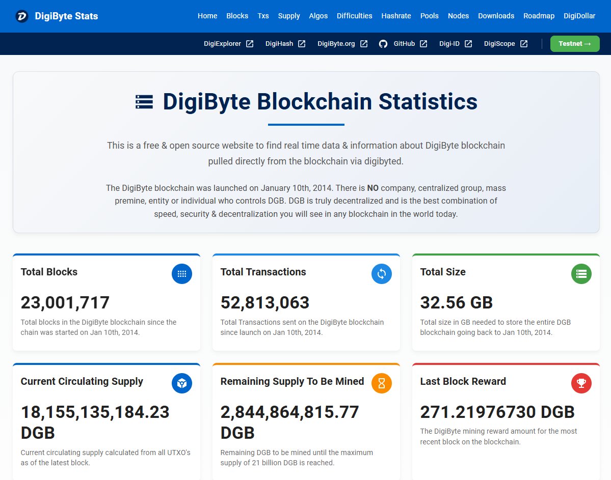Click the value 18,155,135,184.23 DGB
Viewport: 611px width, 480px height.
tap(95, 422)
